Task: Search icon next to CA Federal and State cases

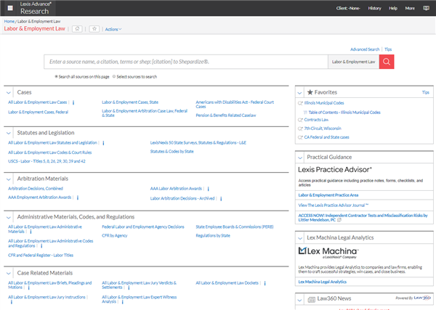Action: (x=300, y=137)
